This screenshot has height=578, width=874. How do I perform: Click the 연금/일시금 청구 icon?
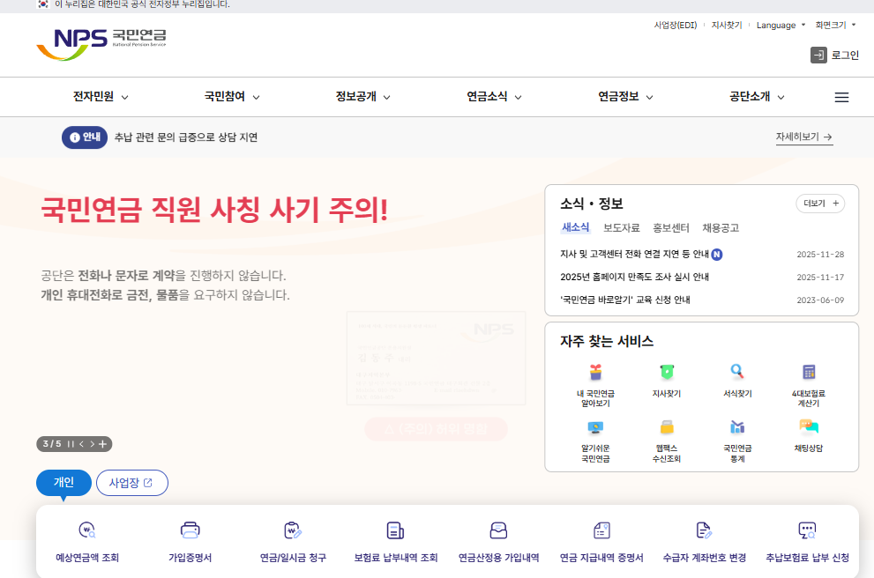coord(293,530)
